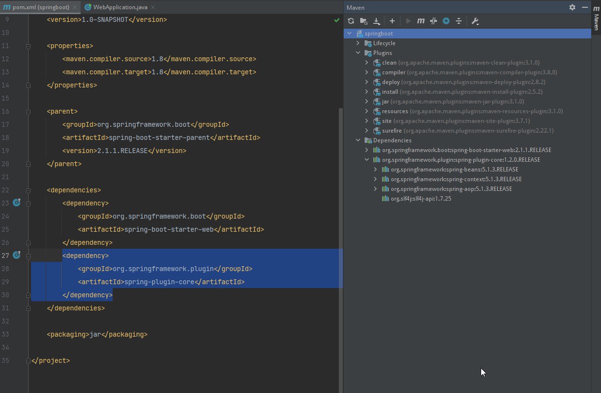Click the green Run Maven Build icon

click(408, 21)
